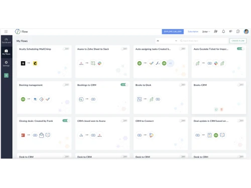
Task: Go to Dashboard in the sidebar
Action: click(x=7, y=41)
